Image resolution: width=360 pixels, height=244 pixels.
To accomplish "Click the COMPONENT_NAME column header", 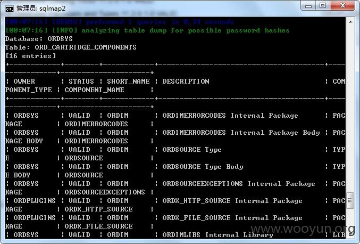I will [94, 90].
